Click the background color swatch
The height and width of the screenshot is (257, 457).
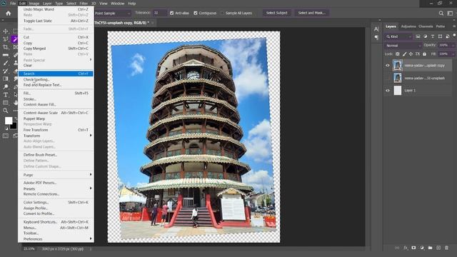click(14, 126)
